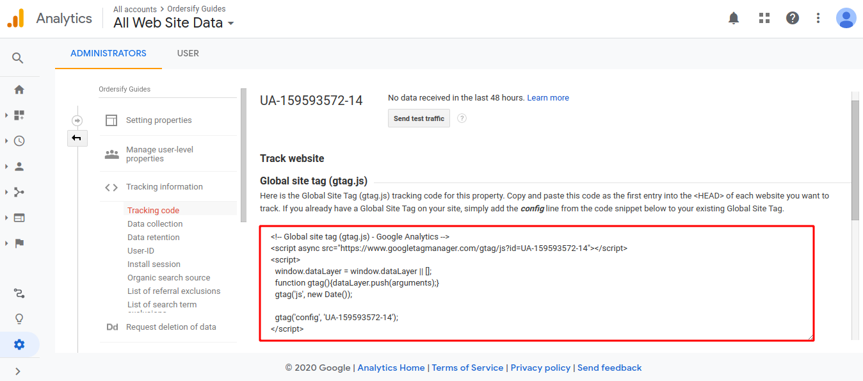
Task: Open Install session settings
Action: (154, 264)
